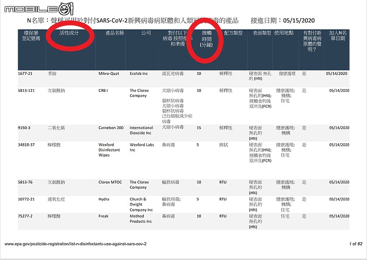Select registration number 5813-76
The width and height of the screenshot is (367, 260).
[25, 182]
